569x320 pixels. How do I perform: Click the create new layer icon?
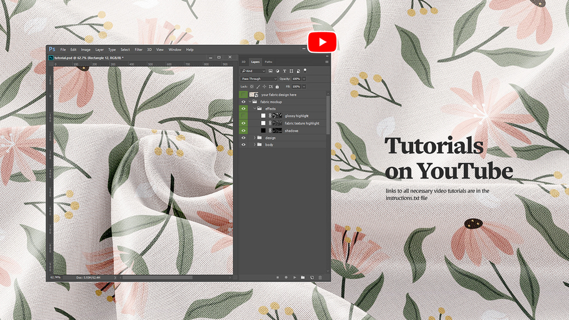click(312, 278)
